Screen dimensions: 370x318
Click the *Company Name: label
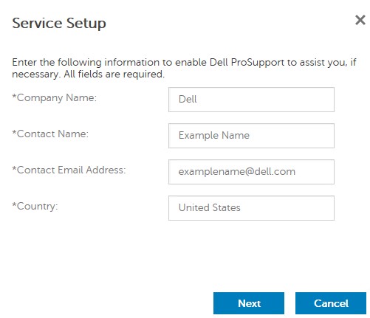coord(55,98)
